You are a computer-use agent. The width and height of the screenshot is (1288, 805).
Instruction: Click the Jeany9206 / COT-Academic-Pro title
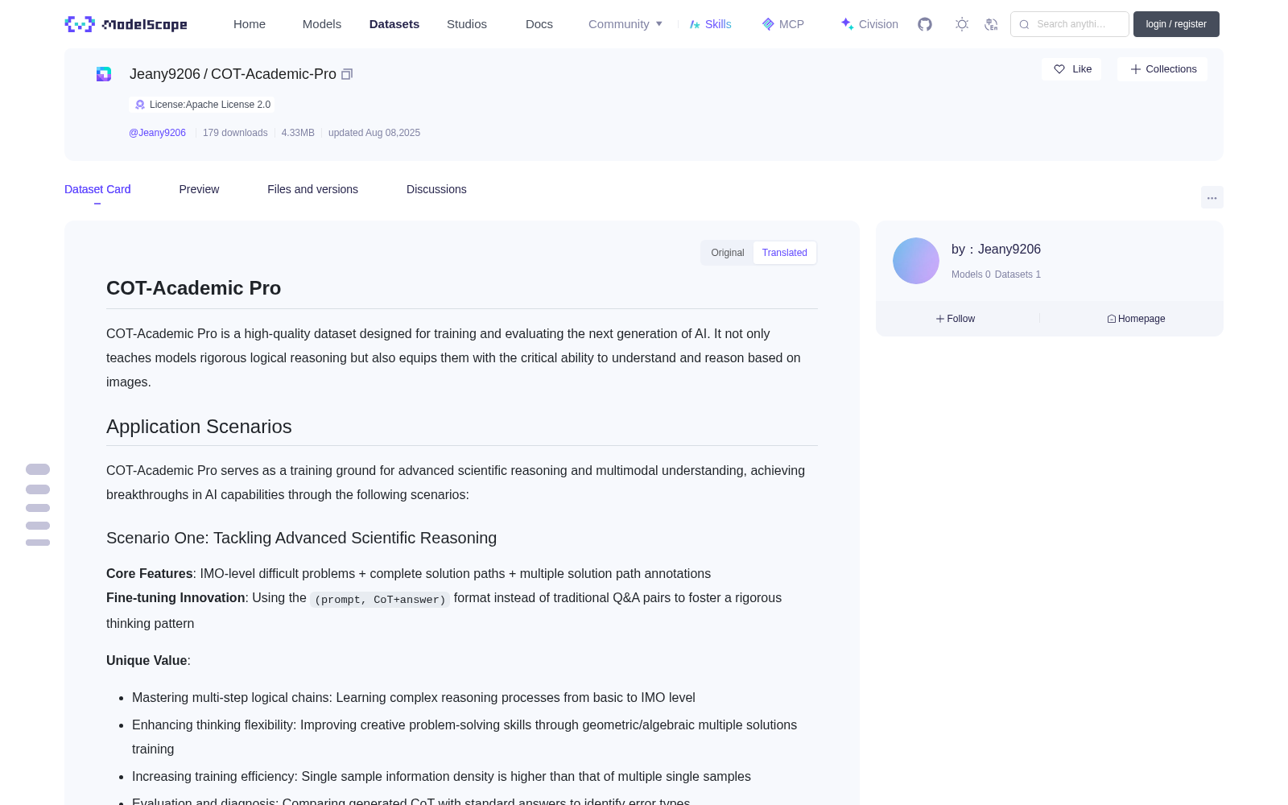233,74
